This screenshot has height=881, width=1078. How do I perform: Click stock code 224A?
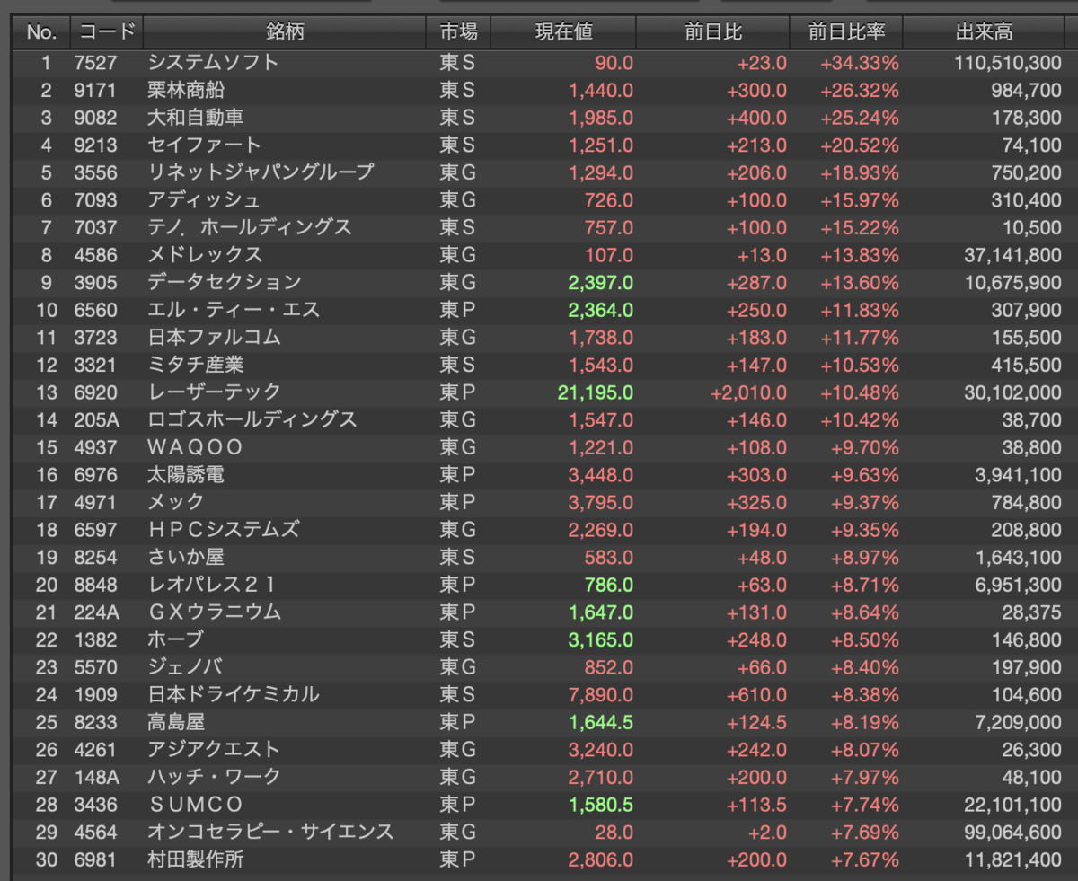(x=95, y=612)
